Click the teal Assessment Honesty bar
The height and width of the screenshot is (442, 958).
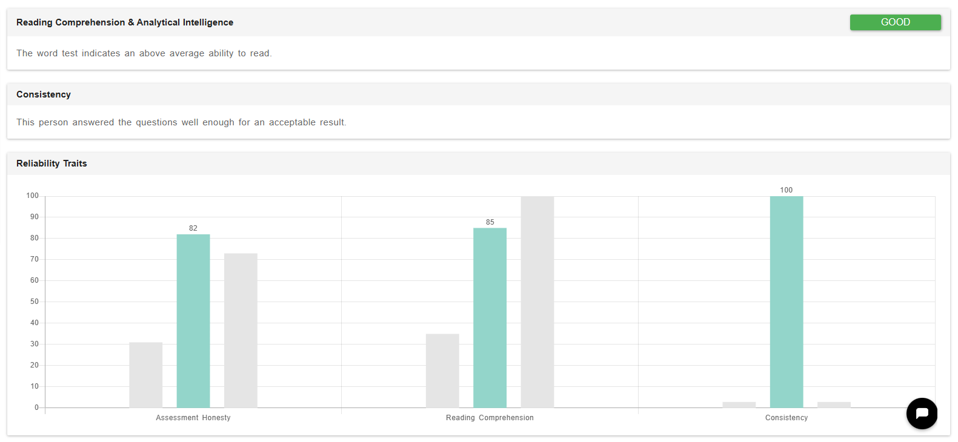point(193,321)
